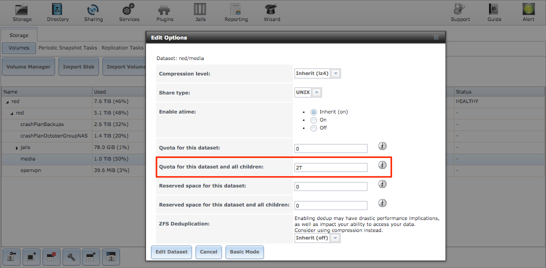This screenshot has height=268, width=546.
Task: Open Replication Tasks tab
Action: tap(122, 47)
